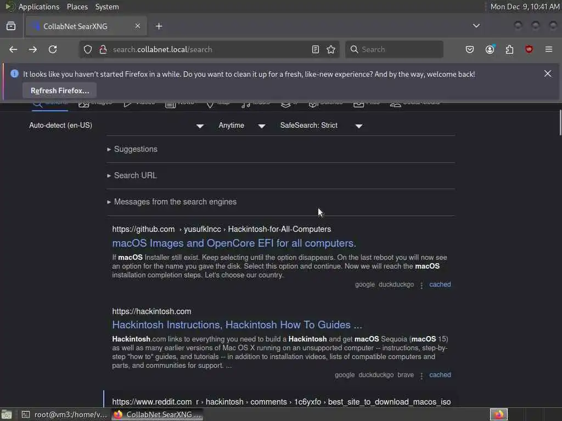
Task: Open Hackintosh Instructions, How To Guides result
Action: (x=237, y=325)
